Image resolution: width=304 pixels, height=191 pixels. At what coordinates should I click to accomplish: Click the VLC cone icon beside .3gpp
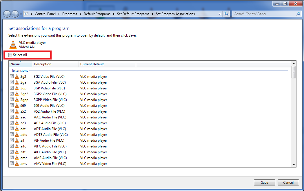[x=17, y=100]
